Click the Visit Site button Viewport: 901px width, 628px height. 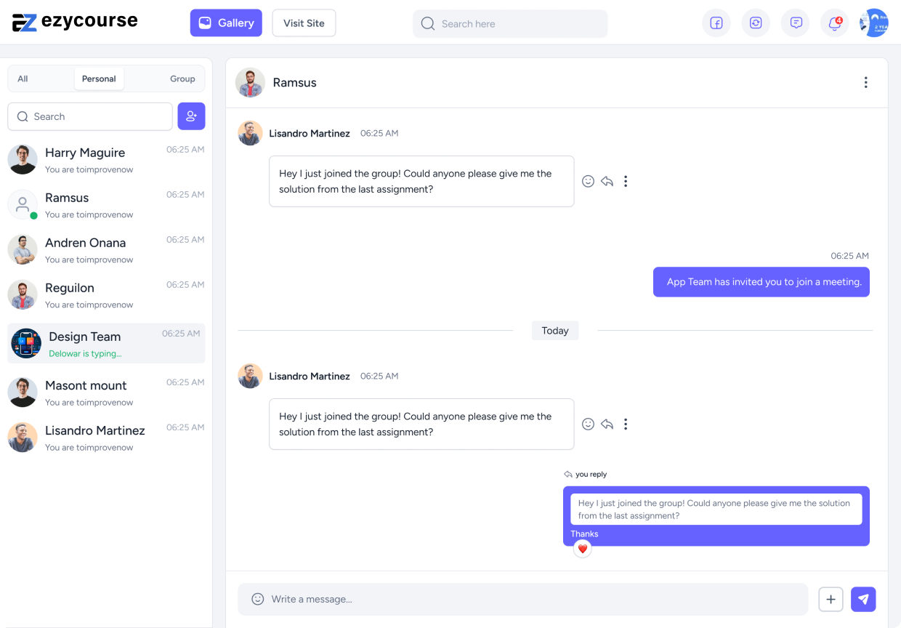(x=304, y=23)
